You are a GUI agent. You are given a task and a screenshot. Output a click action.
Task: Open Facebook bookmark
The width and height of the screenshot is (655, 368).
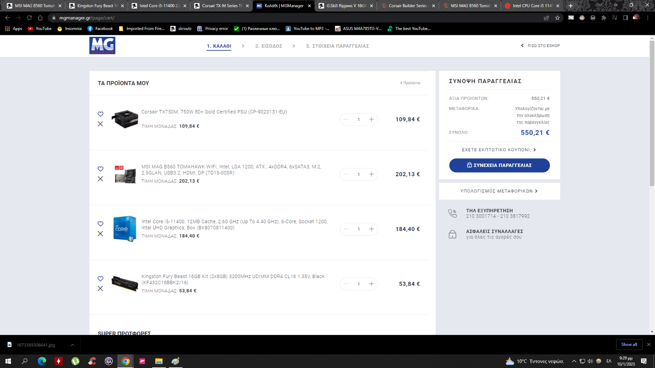[100, 29]
